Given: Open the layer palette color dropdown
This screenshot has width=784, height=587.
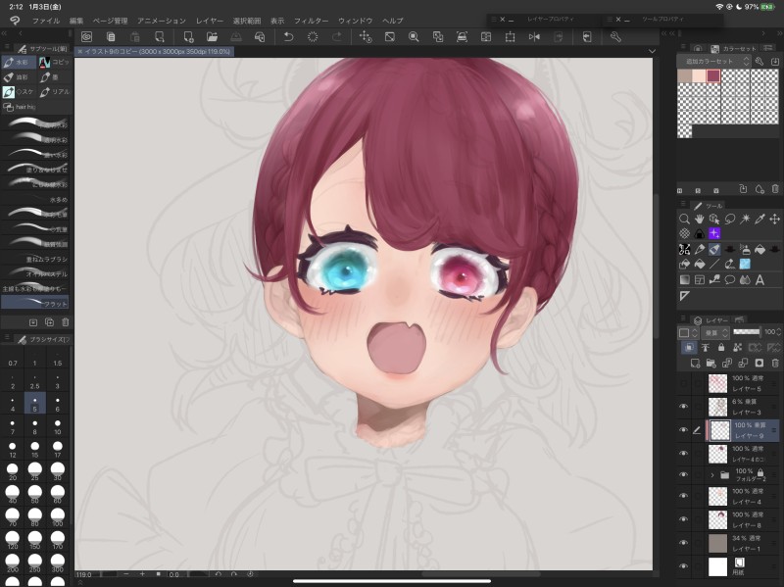Looking at the screenshot, I should [689, 332].
